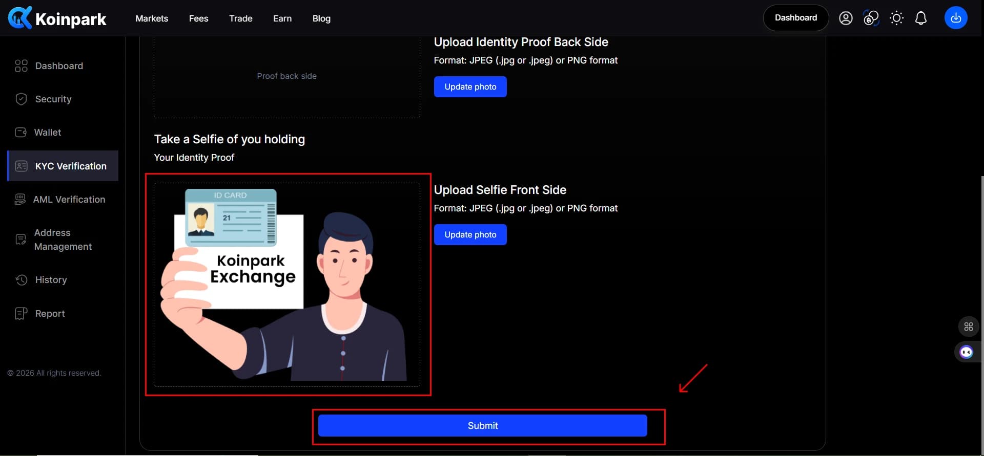Screen dimensions: 984x456
Task: Click the blue download app icon
Action: [x=956, y=18]
